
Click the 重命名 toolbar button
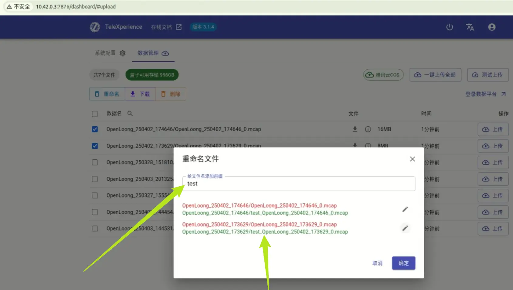(107, 94)
